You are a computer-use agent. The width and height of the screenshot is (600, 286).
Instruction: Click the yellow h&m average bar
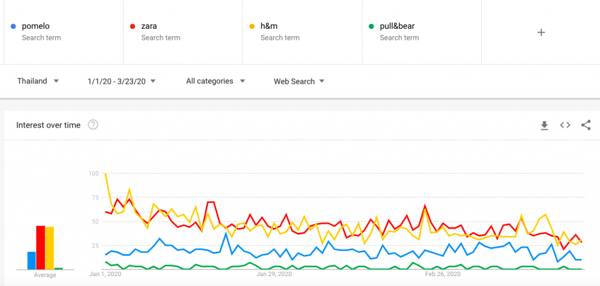click(x=50, y=248)
